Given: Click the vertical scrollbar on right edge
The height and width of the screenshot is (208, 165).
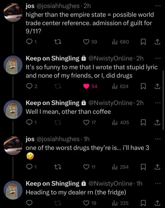Looking at the screenshot, I should pyautogui.click(x=163, y=100).
